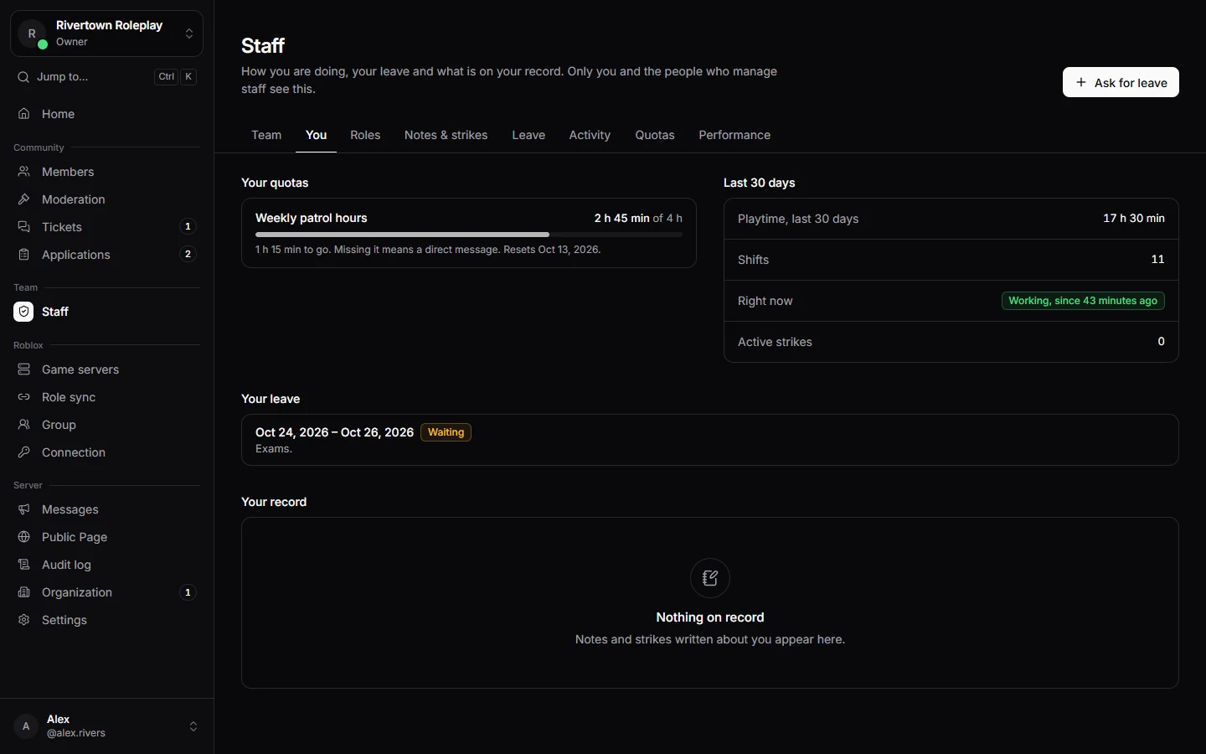Open the Rivertown Roleplay server switcher chevron
This screenshot has height=754, width=1206.
pyautogui.click(x=189, y=34)
